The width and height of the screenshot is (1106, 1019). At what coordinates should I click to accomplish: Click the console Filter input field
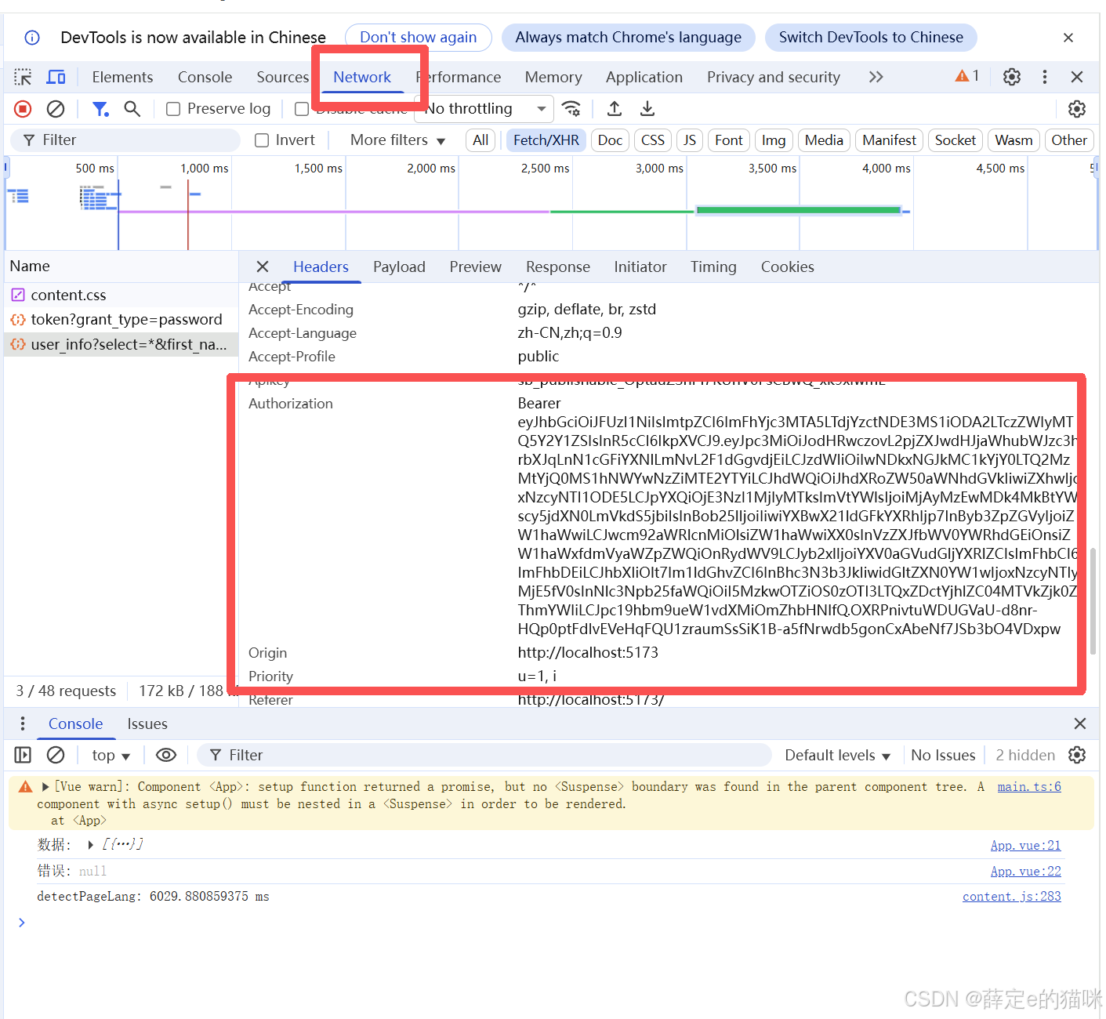[x=484, y=755]
